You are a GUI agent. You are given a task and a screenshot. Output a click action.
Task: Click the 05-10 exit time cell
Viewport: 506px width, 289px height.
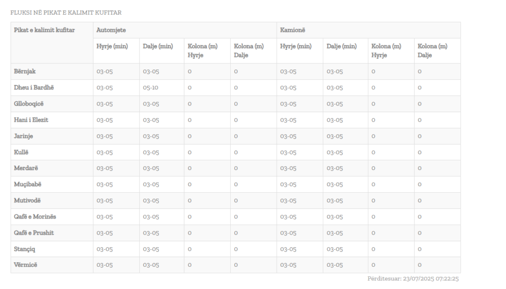(x=151, y=88)
